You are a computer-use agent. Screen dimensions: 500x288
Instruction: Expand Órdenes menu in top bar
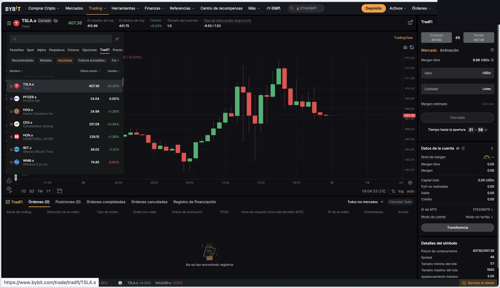click(421, 8)
